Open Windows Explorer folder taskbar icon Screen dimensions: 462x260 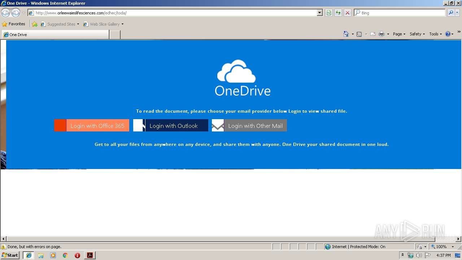pyautogui.click(x=41, y=255)
